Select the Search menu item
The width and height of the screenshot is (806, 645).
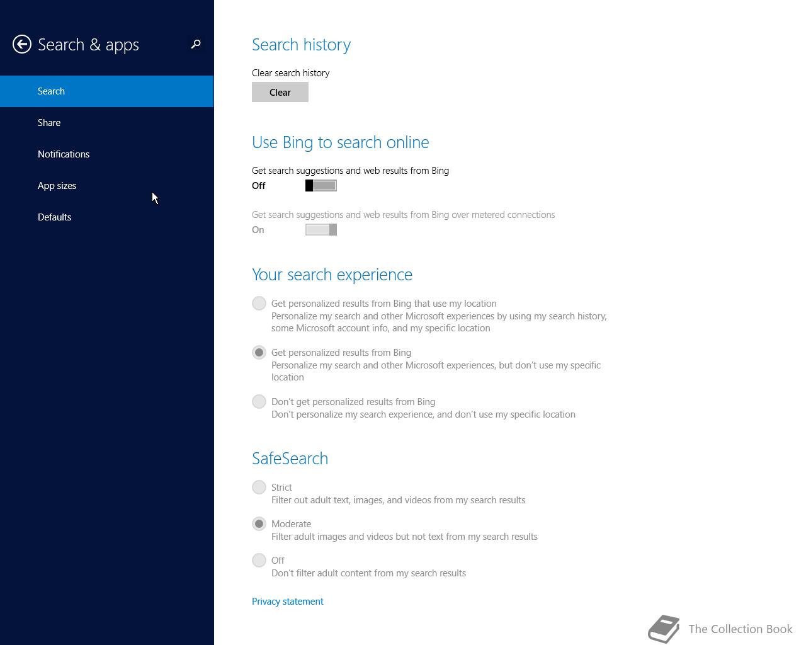click(107, 91)
